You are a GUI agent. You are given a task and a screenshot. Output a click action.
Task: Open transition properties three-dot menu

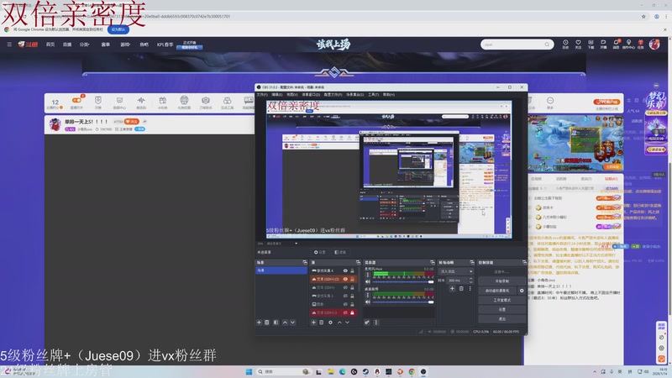[x=470, y=289]
